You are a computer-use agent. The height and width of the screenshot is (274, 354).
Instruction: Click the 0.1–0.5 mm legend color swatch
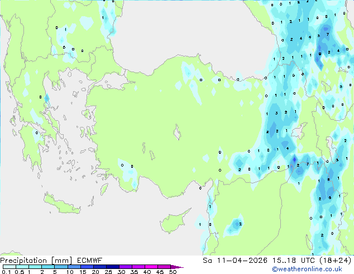(9, 267)
